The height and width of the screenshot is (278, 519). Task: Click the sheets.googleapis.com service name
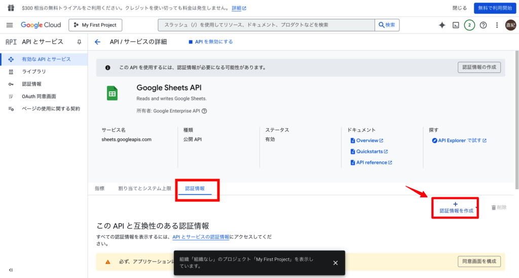(x=126, y=140)
